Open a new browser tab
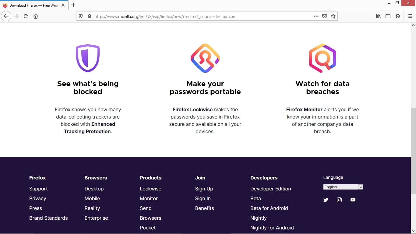416x234 pixels. (x=73, y=5)
